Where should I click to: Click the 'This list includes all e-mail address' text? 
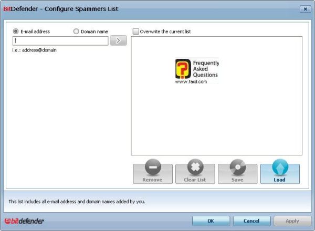[x=77, y=202]
